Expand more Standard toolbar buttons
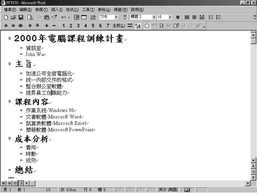Image resolution: width=257 pixels, height=193 pixels. pos(125,17)
